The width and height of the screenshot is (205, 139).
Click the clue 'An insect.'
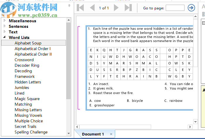[x=101, y=84]
